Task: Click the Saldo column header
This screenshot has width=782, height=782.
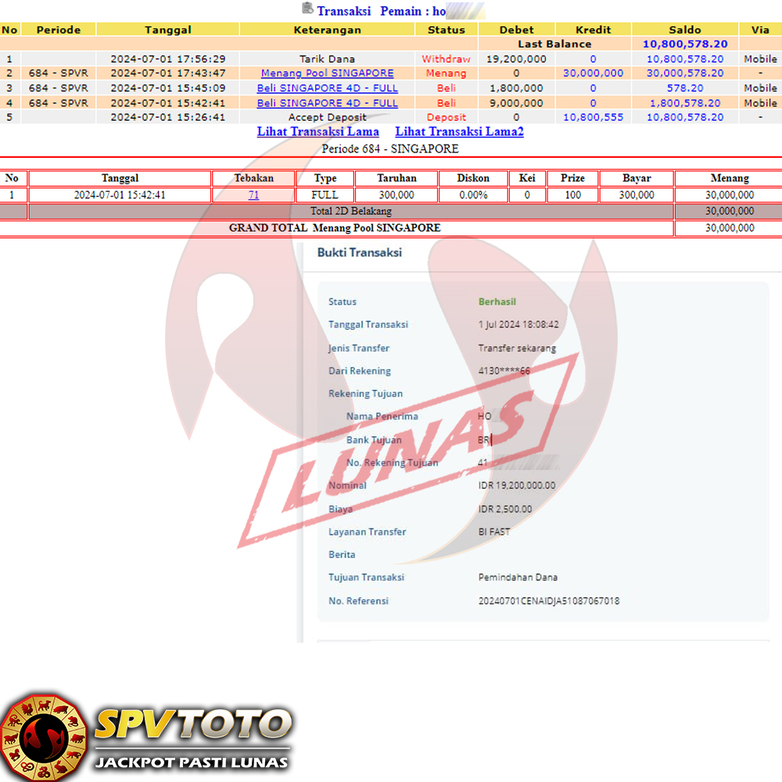Action: 684,30
